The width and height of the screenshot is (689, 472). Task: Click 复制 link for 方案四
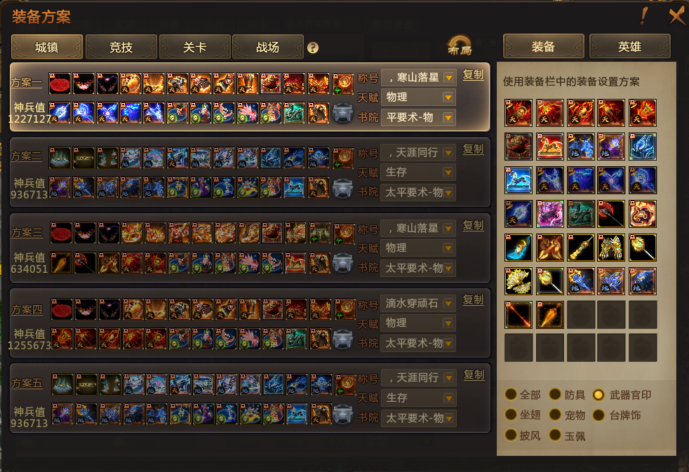[473, 300]
